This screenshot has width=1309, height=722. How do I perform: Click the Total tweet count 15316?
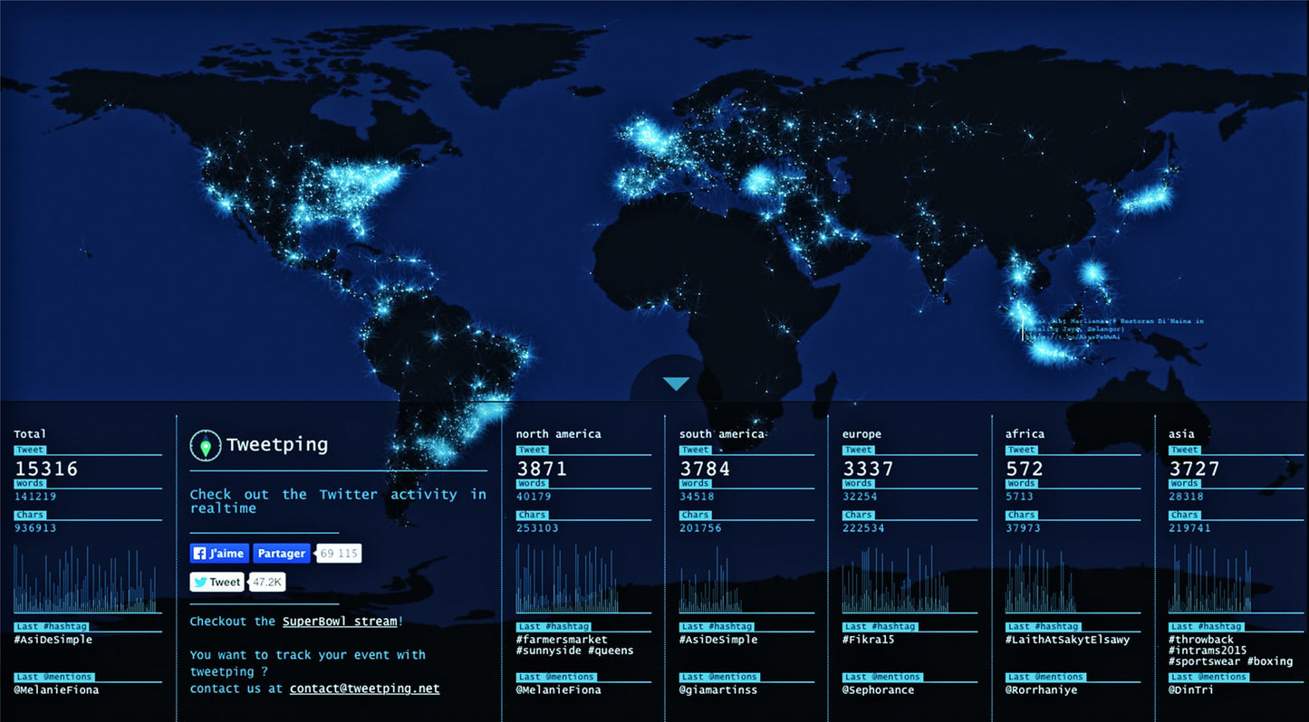tap(46, 469)
